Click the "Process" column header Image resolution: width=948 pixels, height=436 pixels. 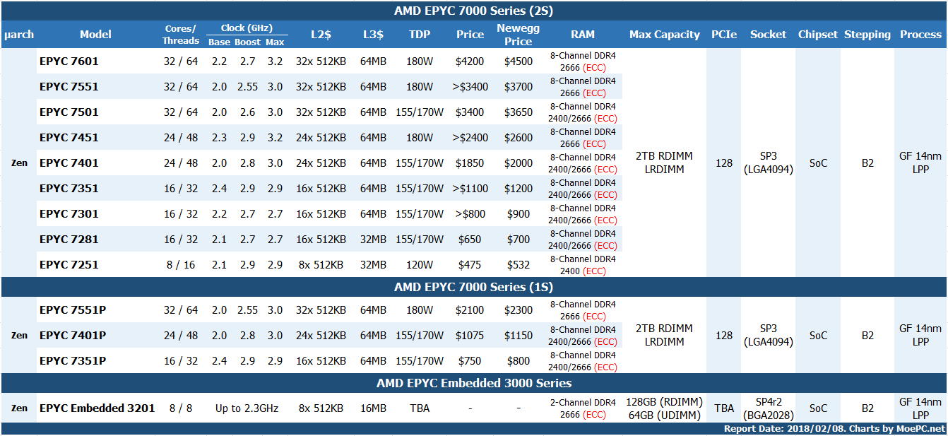920,35
